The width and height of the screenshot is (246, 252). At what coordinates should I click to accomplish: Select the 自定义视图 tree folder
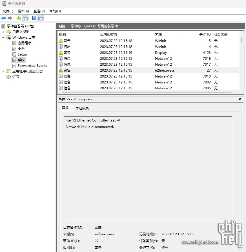pyautogui.click(x=21, y=32)
